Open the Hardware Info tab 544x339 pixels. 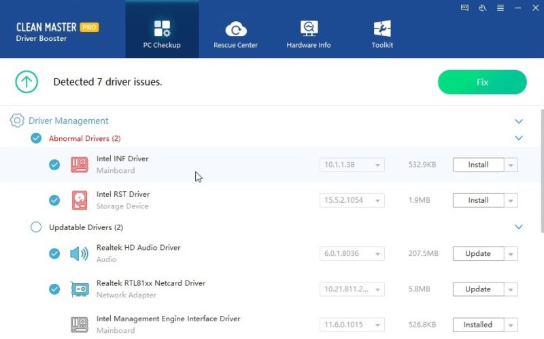309,34
